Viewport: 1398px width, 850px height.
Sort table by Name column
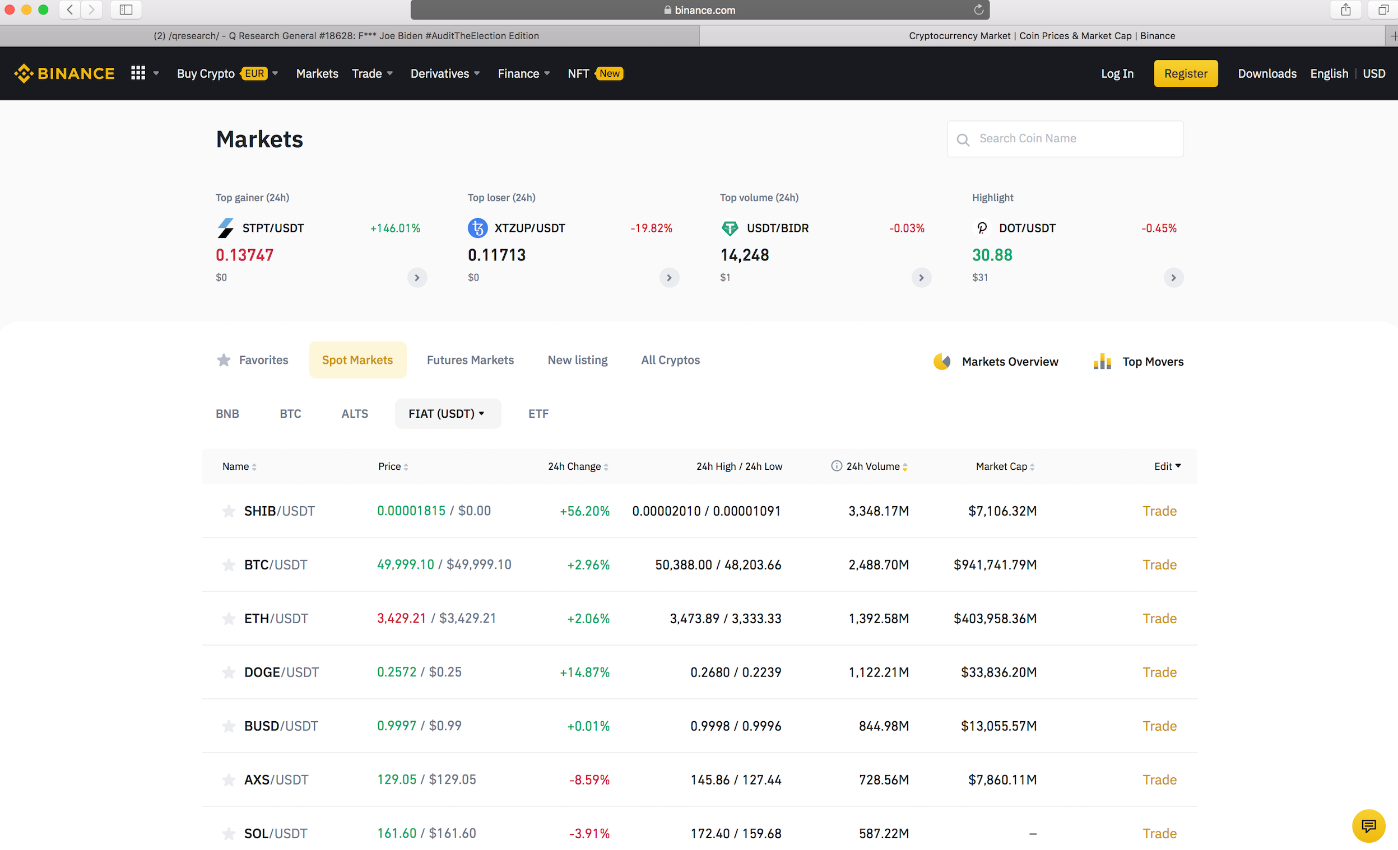(239, 466)
